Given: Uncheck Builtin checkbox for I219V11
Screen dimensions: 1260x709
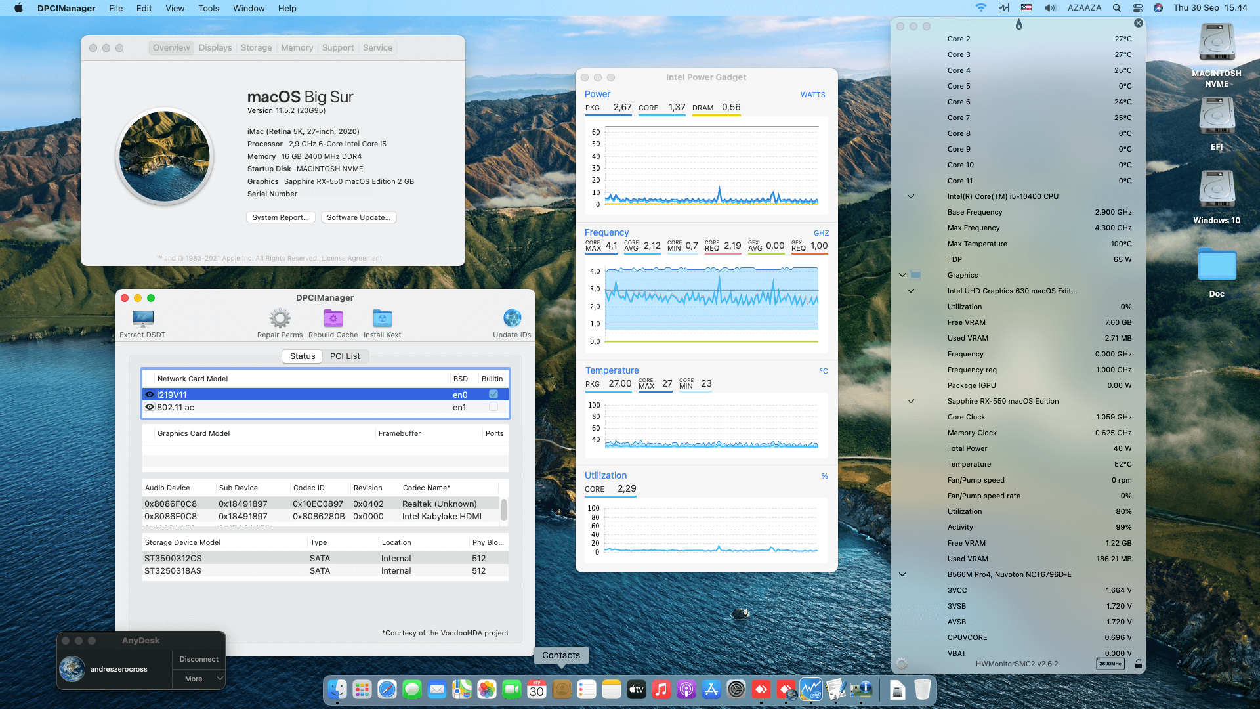Looking at the screenshot, I should tap(493, 395).
